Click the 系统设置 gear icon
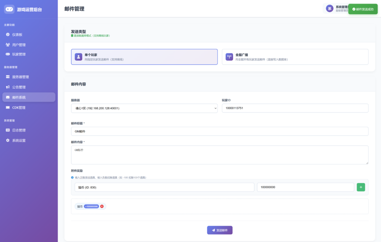 (x=8, y=141)
